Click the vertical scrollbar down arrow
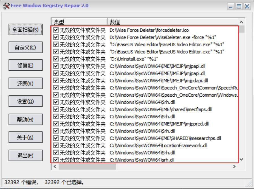This screenshot has height=189, width=254. tap(241, 159)
